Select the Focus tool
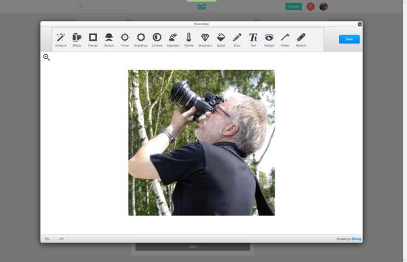This screenshot has height=262, width=407. (125, 40)
